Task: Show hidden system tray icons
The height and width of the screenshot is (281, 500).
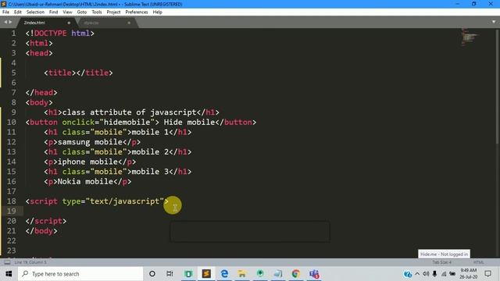Action: point(417,274)
